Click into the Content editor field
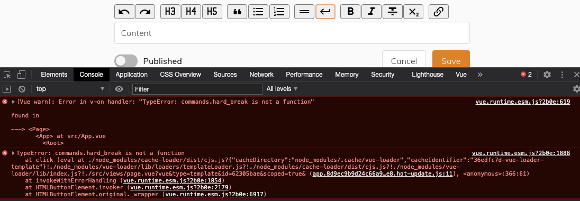 (292, 33)
